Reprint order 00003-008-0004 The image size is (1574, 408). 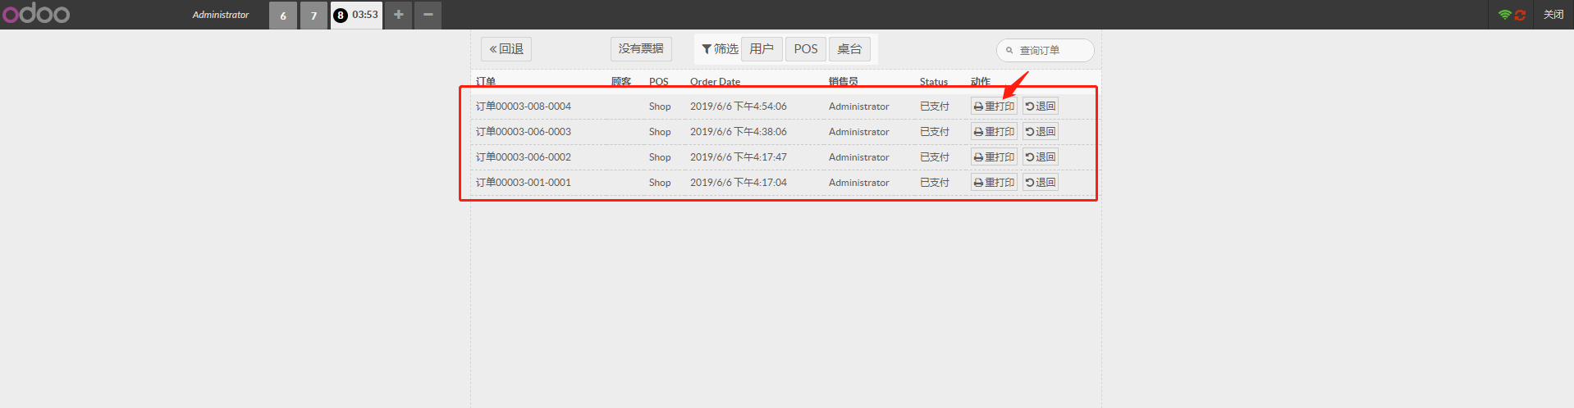[994, 107]
